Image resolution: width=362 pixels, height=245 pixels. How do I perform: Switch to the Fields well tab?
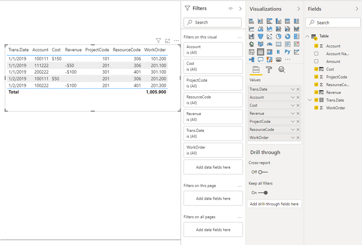pos(256,70)
